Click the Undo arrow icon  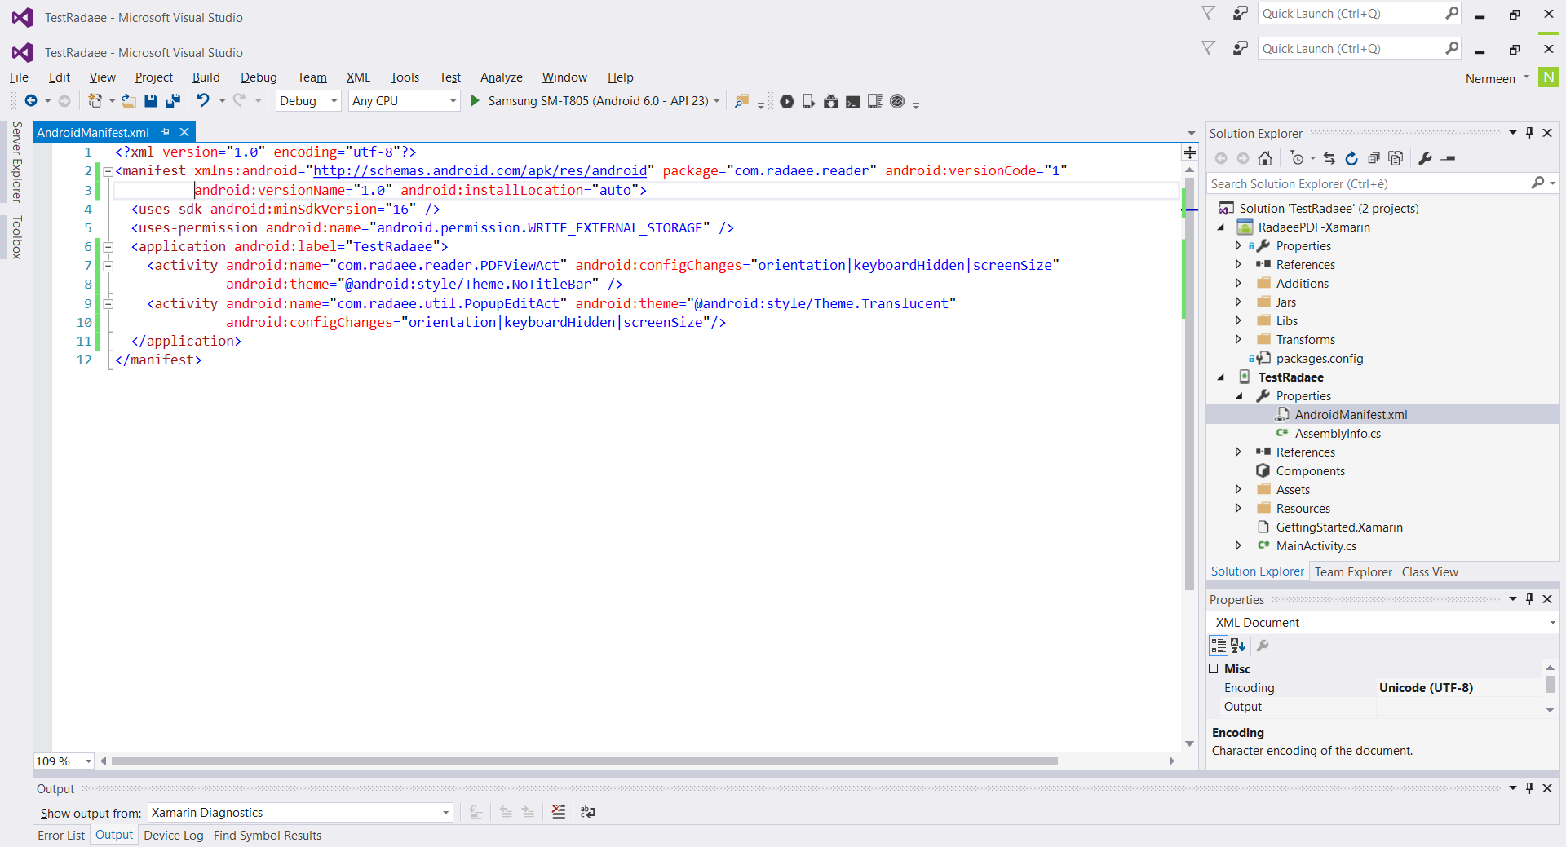pos(203,100)
